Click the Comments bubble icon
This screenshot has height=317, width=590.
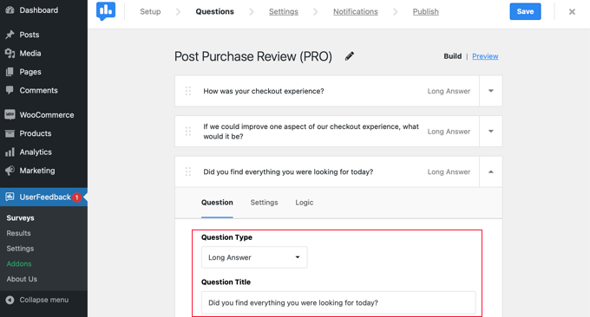click(10, 90)
